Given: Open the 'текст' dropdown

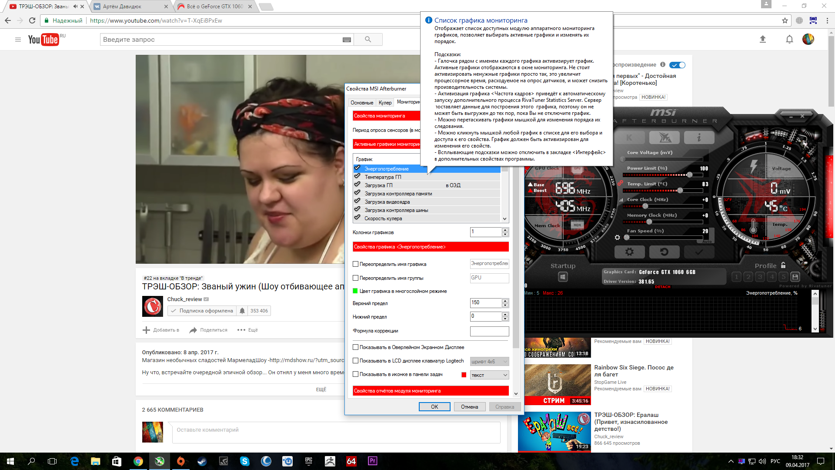Looking at the screenshot, I should [x=489, y=375].
